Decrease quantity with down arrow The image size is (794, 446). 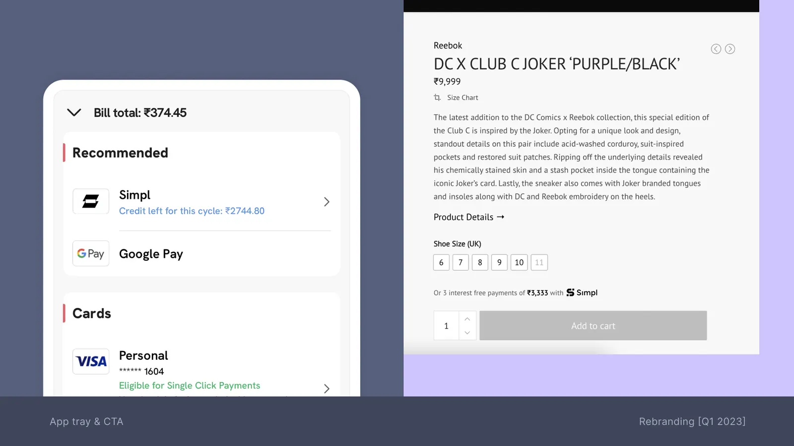(467, 333)
